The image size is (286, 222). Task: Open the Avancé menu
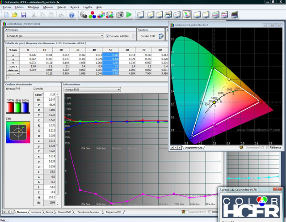click(x=75, y=8)
